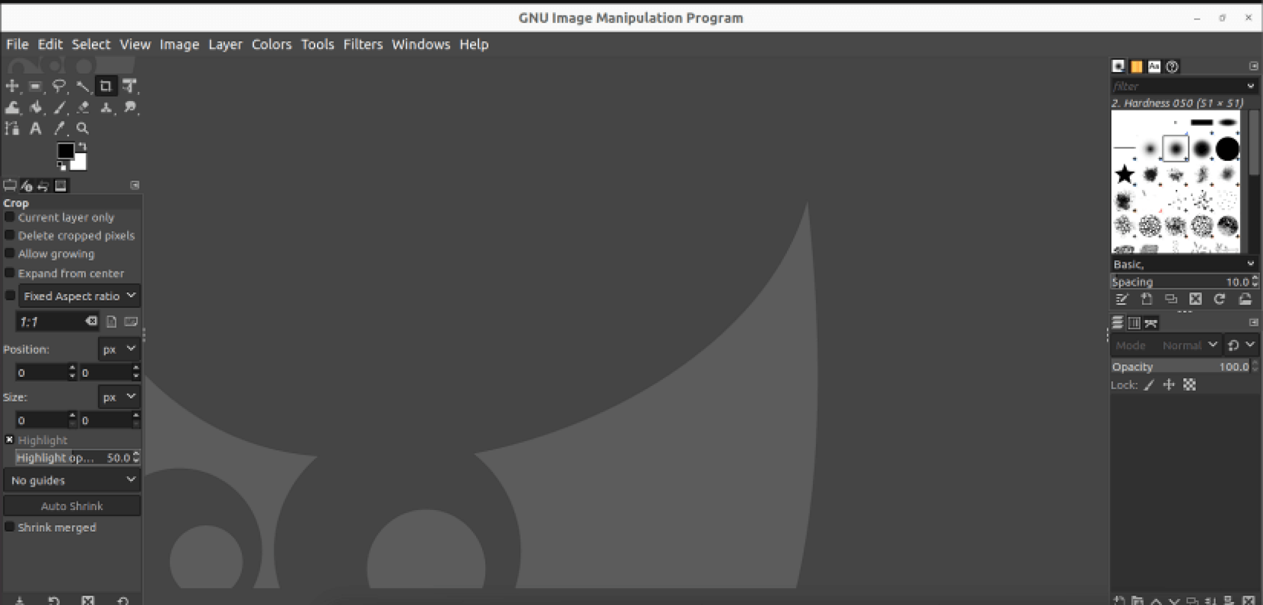Screen dimensions: 1263x605
Task: Click the black foreground color swatch
Action: point(65,150)
